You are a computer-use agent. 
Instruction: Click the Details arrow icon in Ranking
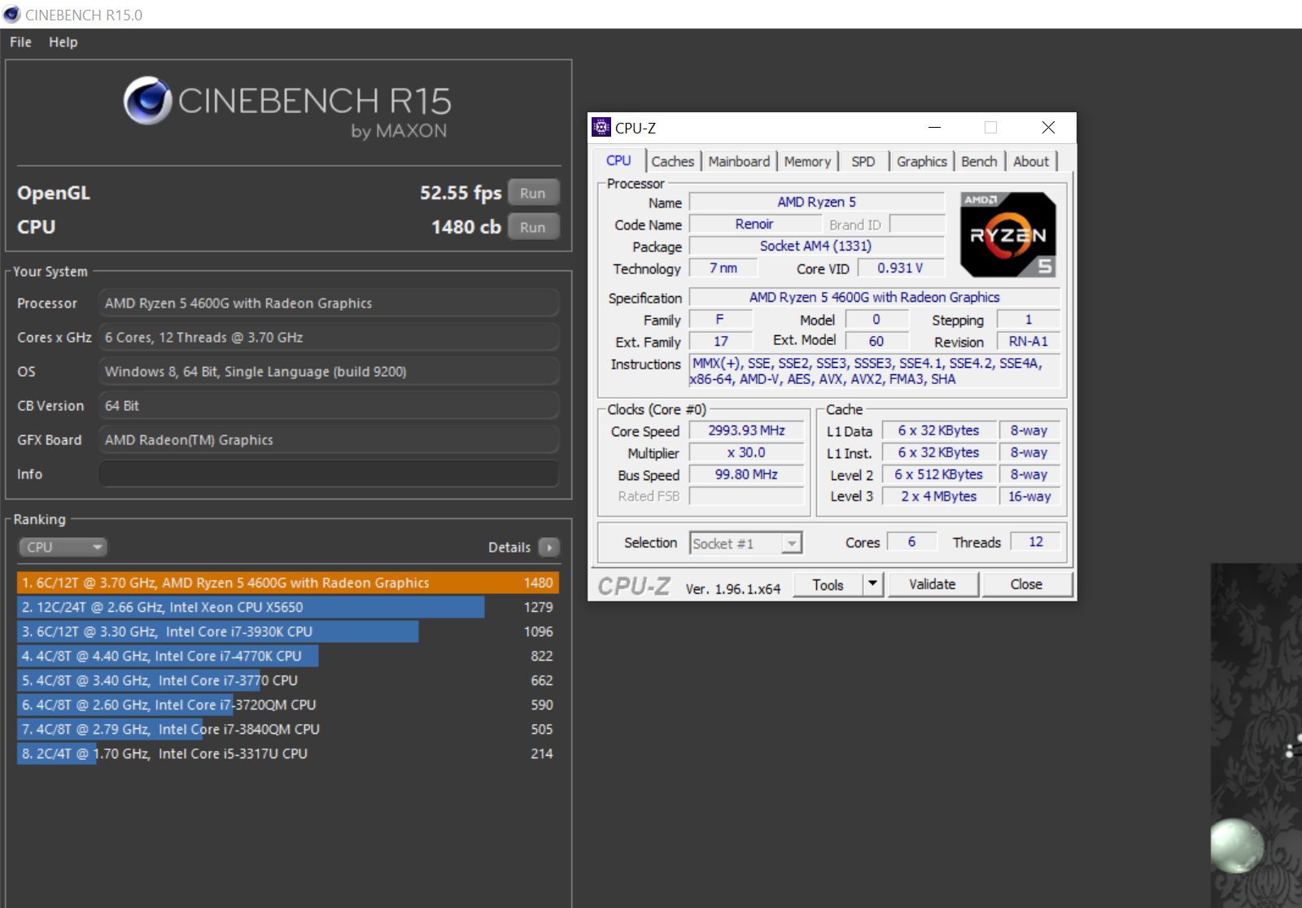(x=549, y=548)
